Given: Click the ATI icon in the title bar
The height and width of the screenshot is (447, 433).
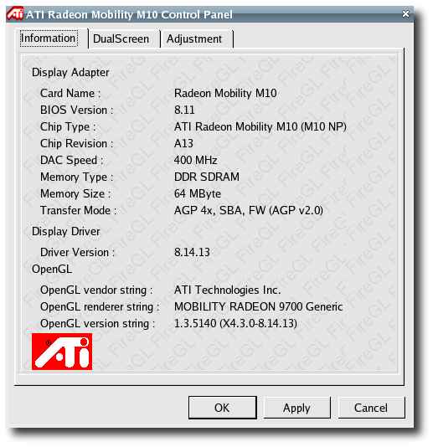Looking at the screenshot, I should click(15, 13).
